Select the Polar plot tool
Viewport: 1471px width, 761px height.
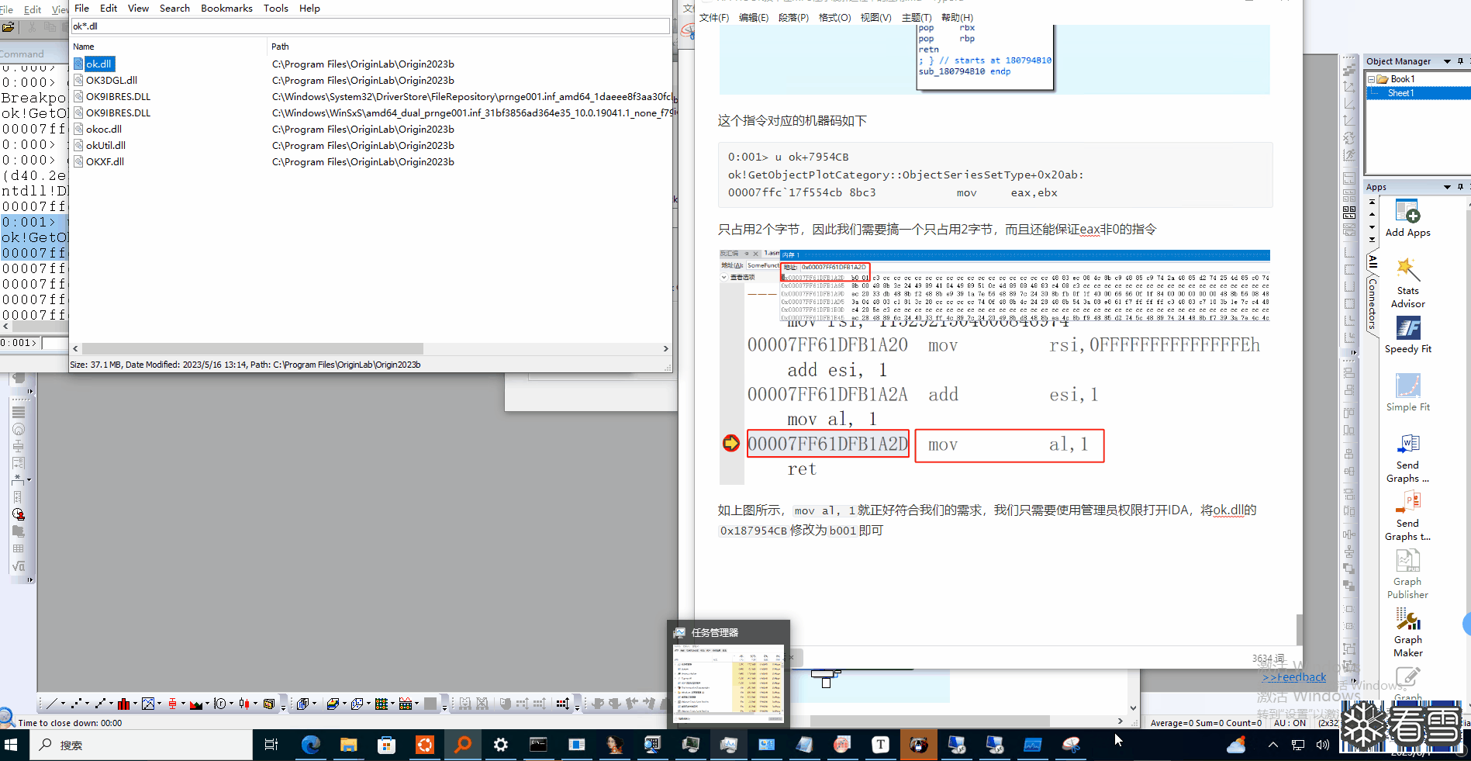220,704
